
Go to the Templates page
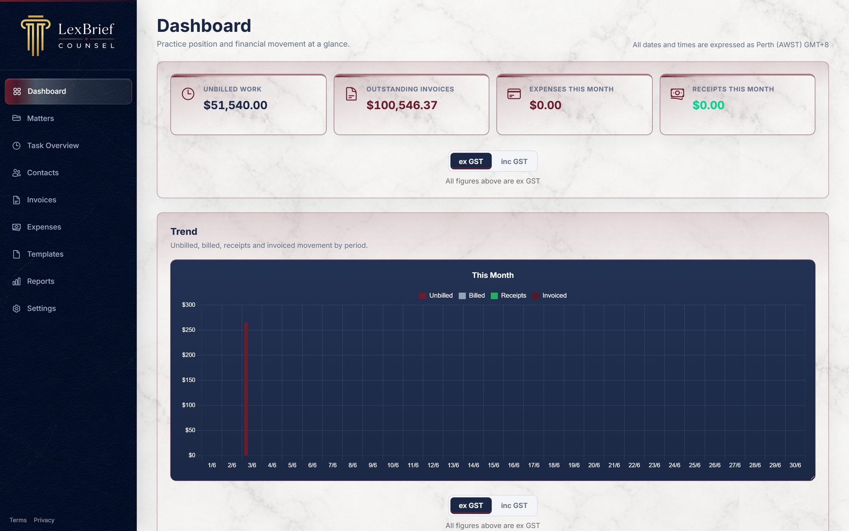68,254
